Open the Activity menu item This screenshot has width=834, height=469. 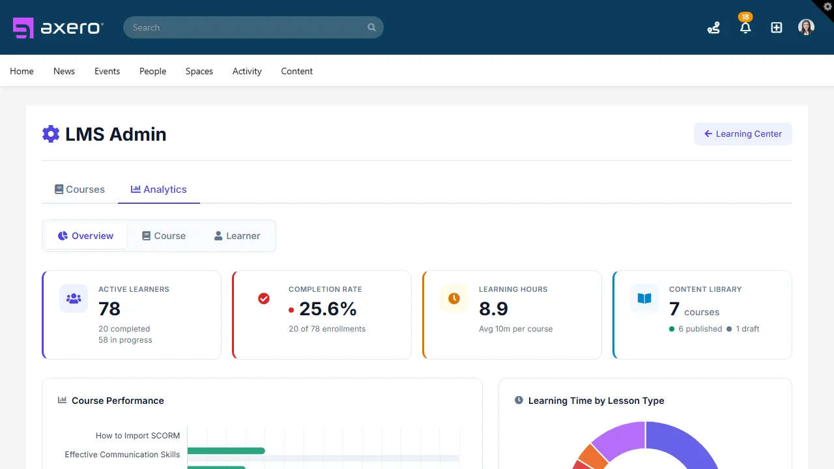click(247, 71)
